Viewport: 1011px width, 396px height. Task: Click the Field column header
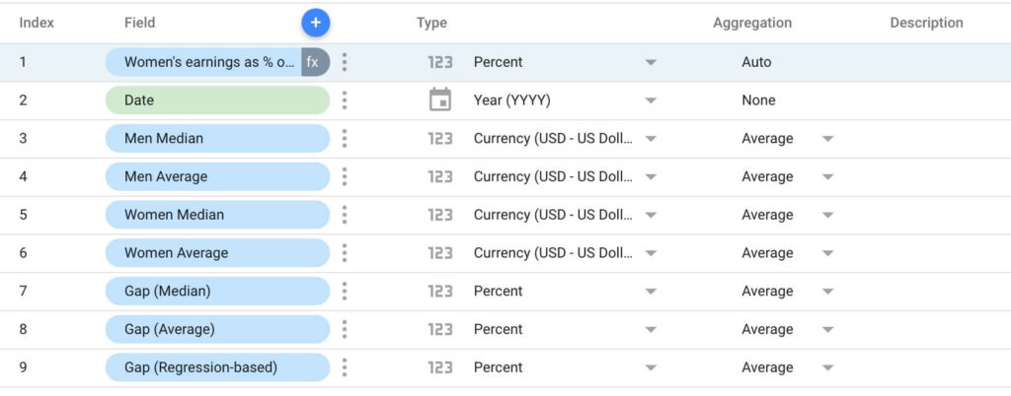[140, 23]
